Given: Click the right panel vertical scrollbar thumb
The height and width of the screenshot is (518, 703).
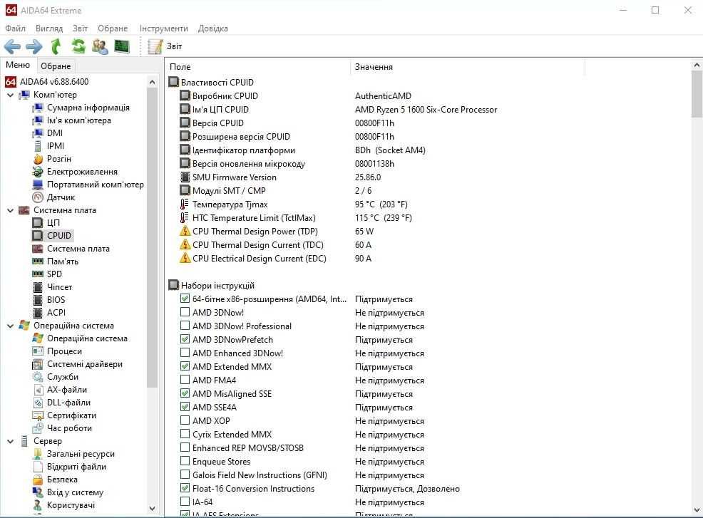Looking at the screenshot, I should coord(697,93).
